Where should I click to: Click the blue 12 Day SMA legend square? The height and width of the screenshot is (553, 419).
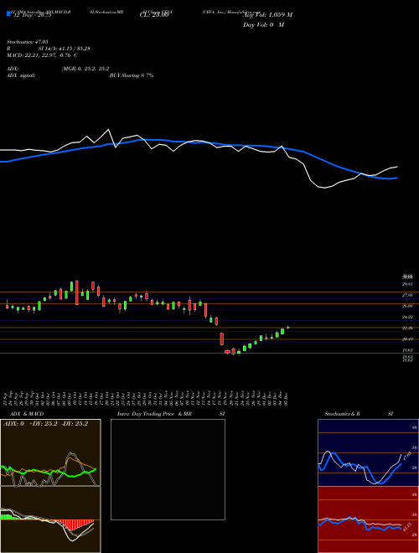coord(8,13)
